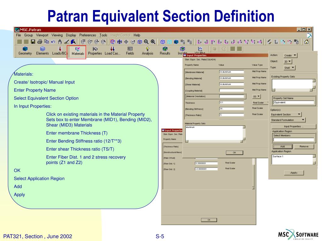The image size is (322, 241).
Task: Click the Select Members input field
Action: pos(294,140)
